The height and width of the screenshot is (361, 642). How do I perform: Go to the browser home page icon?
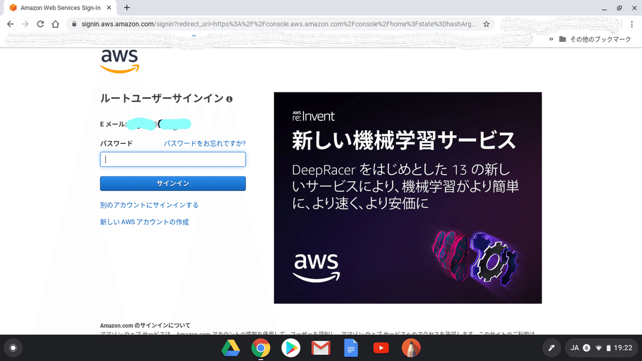pos(55,24)
